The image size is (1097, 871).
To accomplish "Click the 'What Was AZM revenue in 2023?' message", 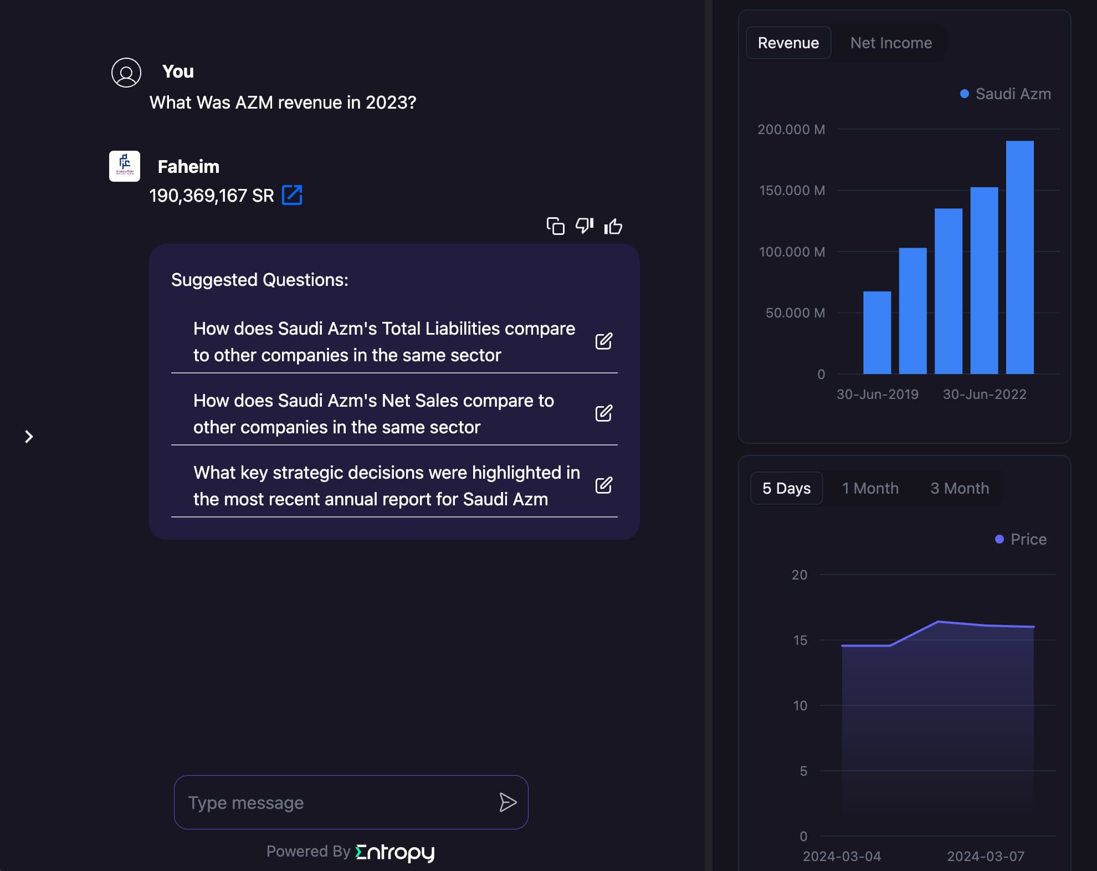I will tap(283, 103).
